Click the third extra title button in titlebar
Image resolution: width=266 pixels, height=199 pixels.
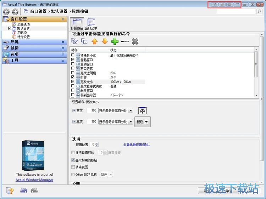click(x=229, y=4)
